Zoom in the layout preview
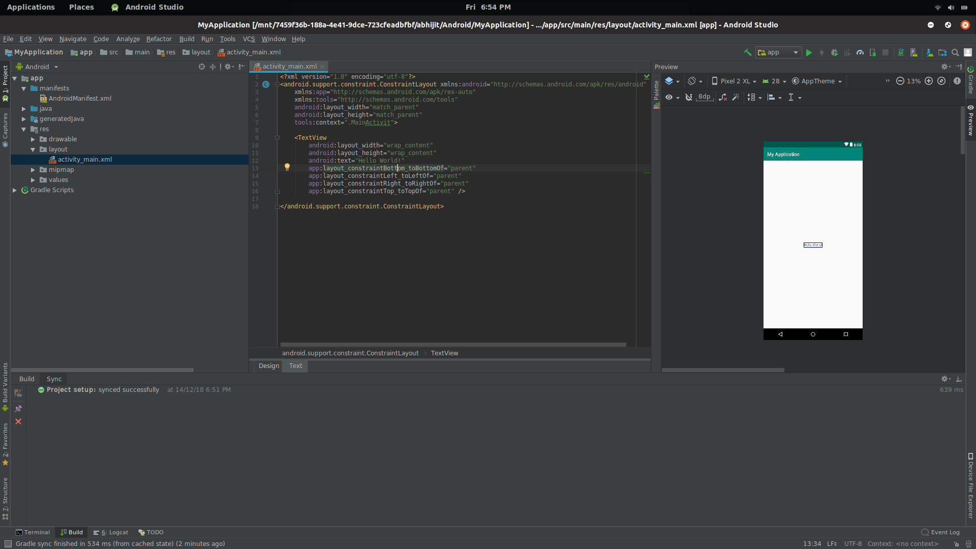976x549 pixels. 929,81
